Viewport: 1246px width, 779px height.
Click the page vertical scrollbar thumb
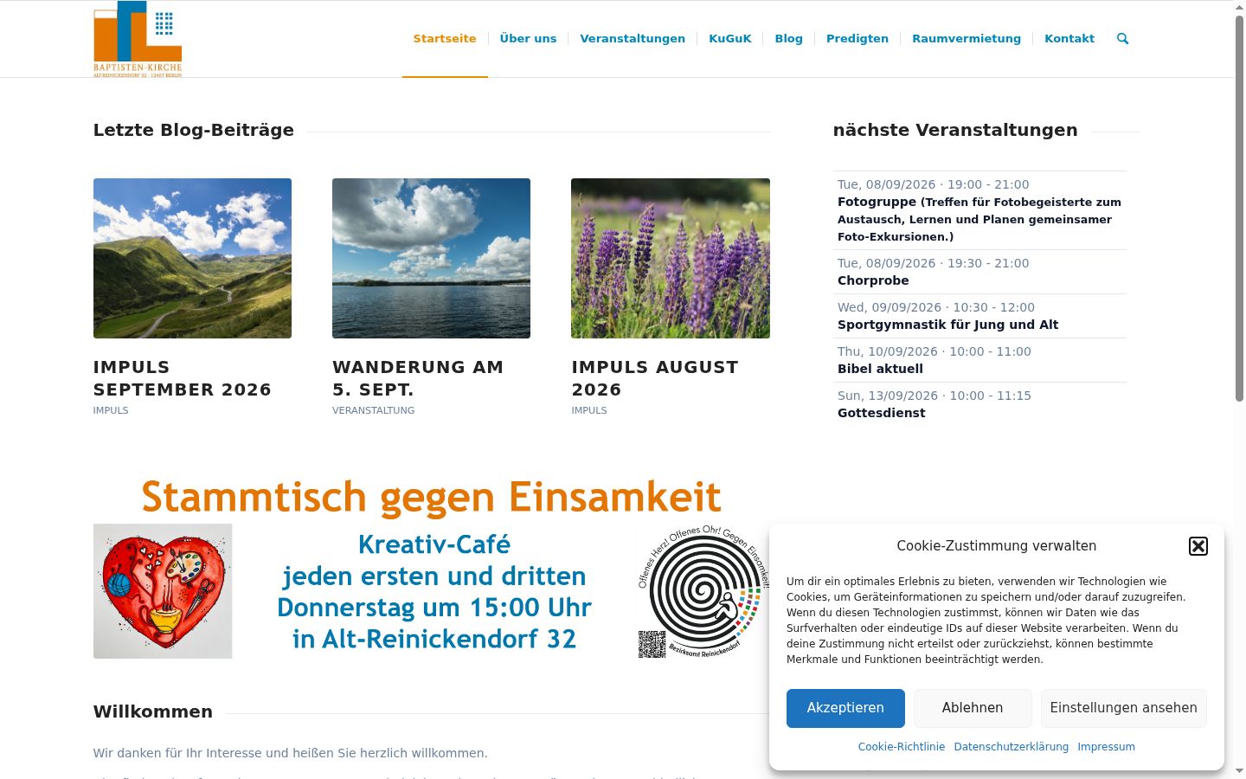[x=1239, y=208]
